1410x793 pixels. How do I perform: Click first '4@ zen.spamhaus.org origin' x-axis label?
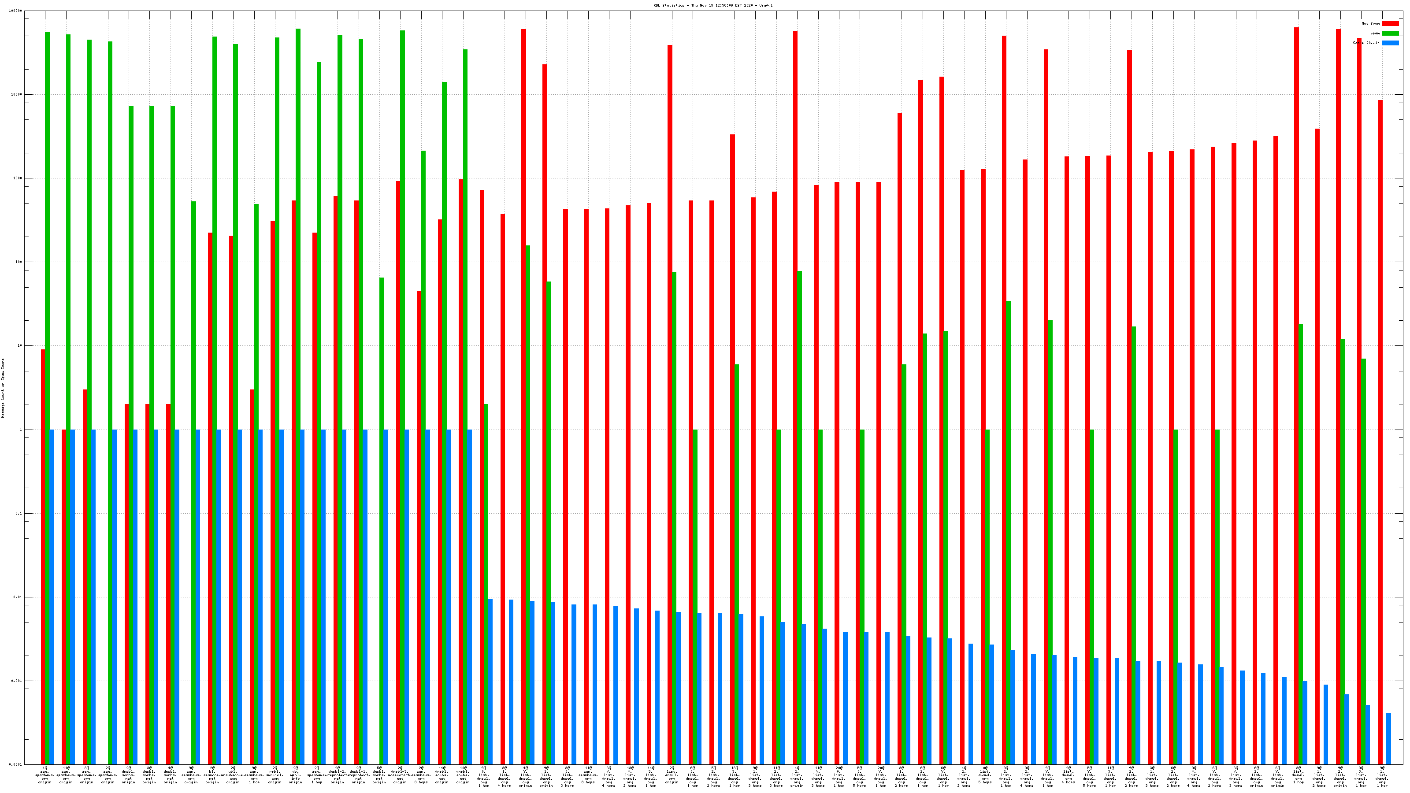click(x=45, y=775)
